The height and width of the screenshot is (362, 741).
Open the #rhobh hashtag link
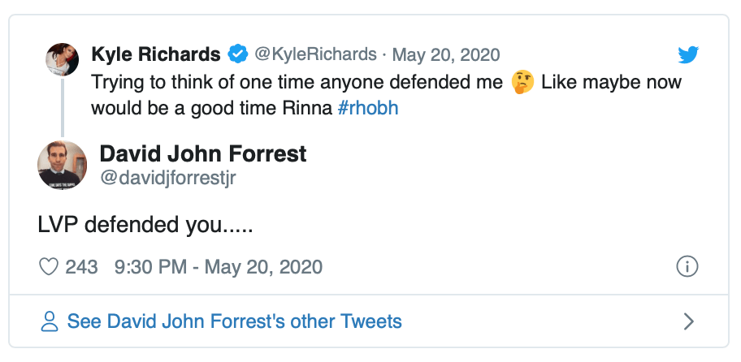point(367,108)
